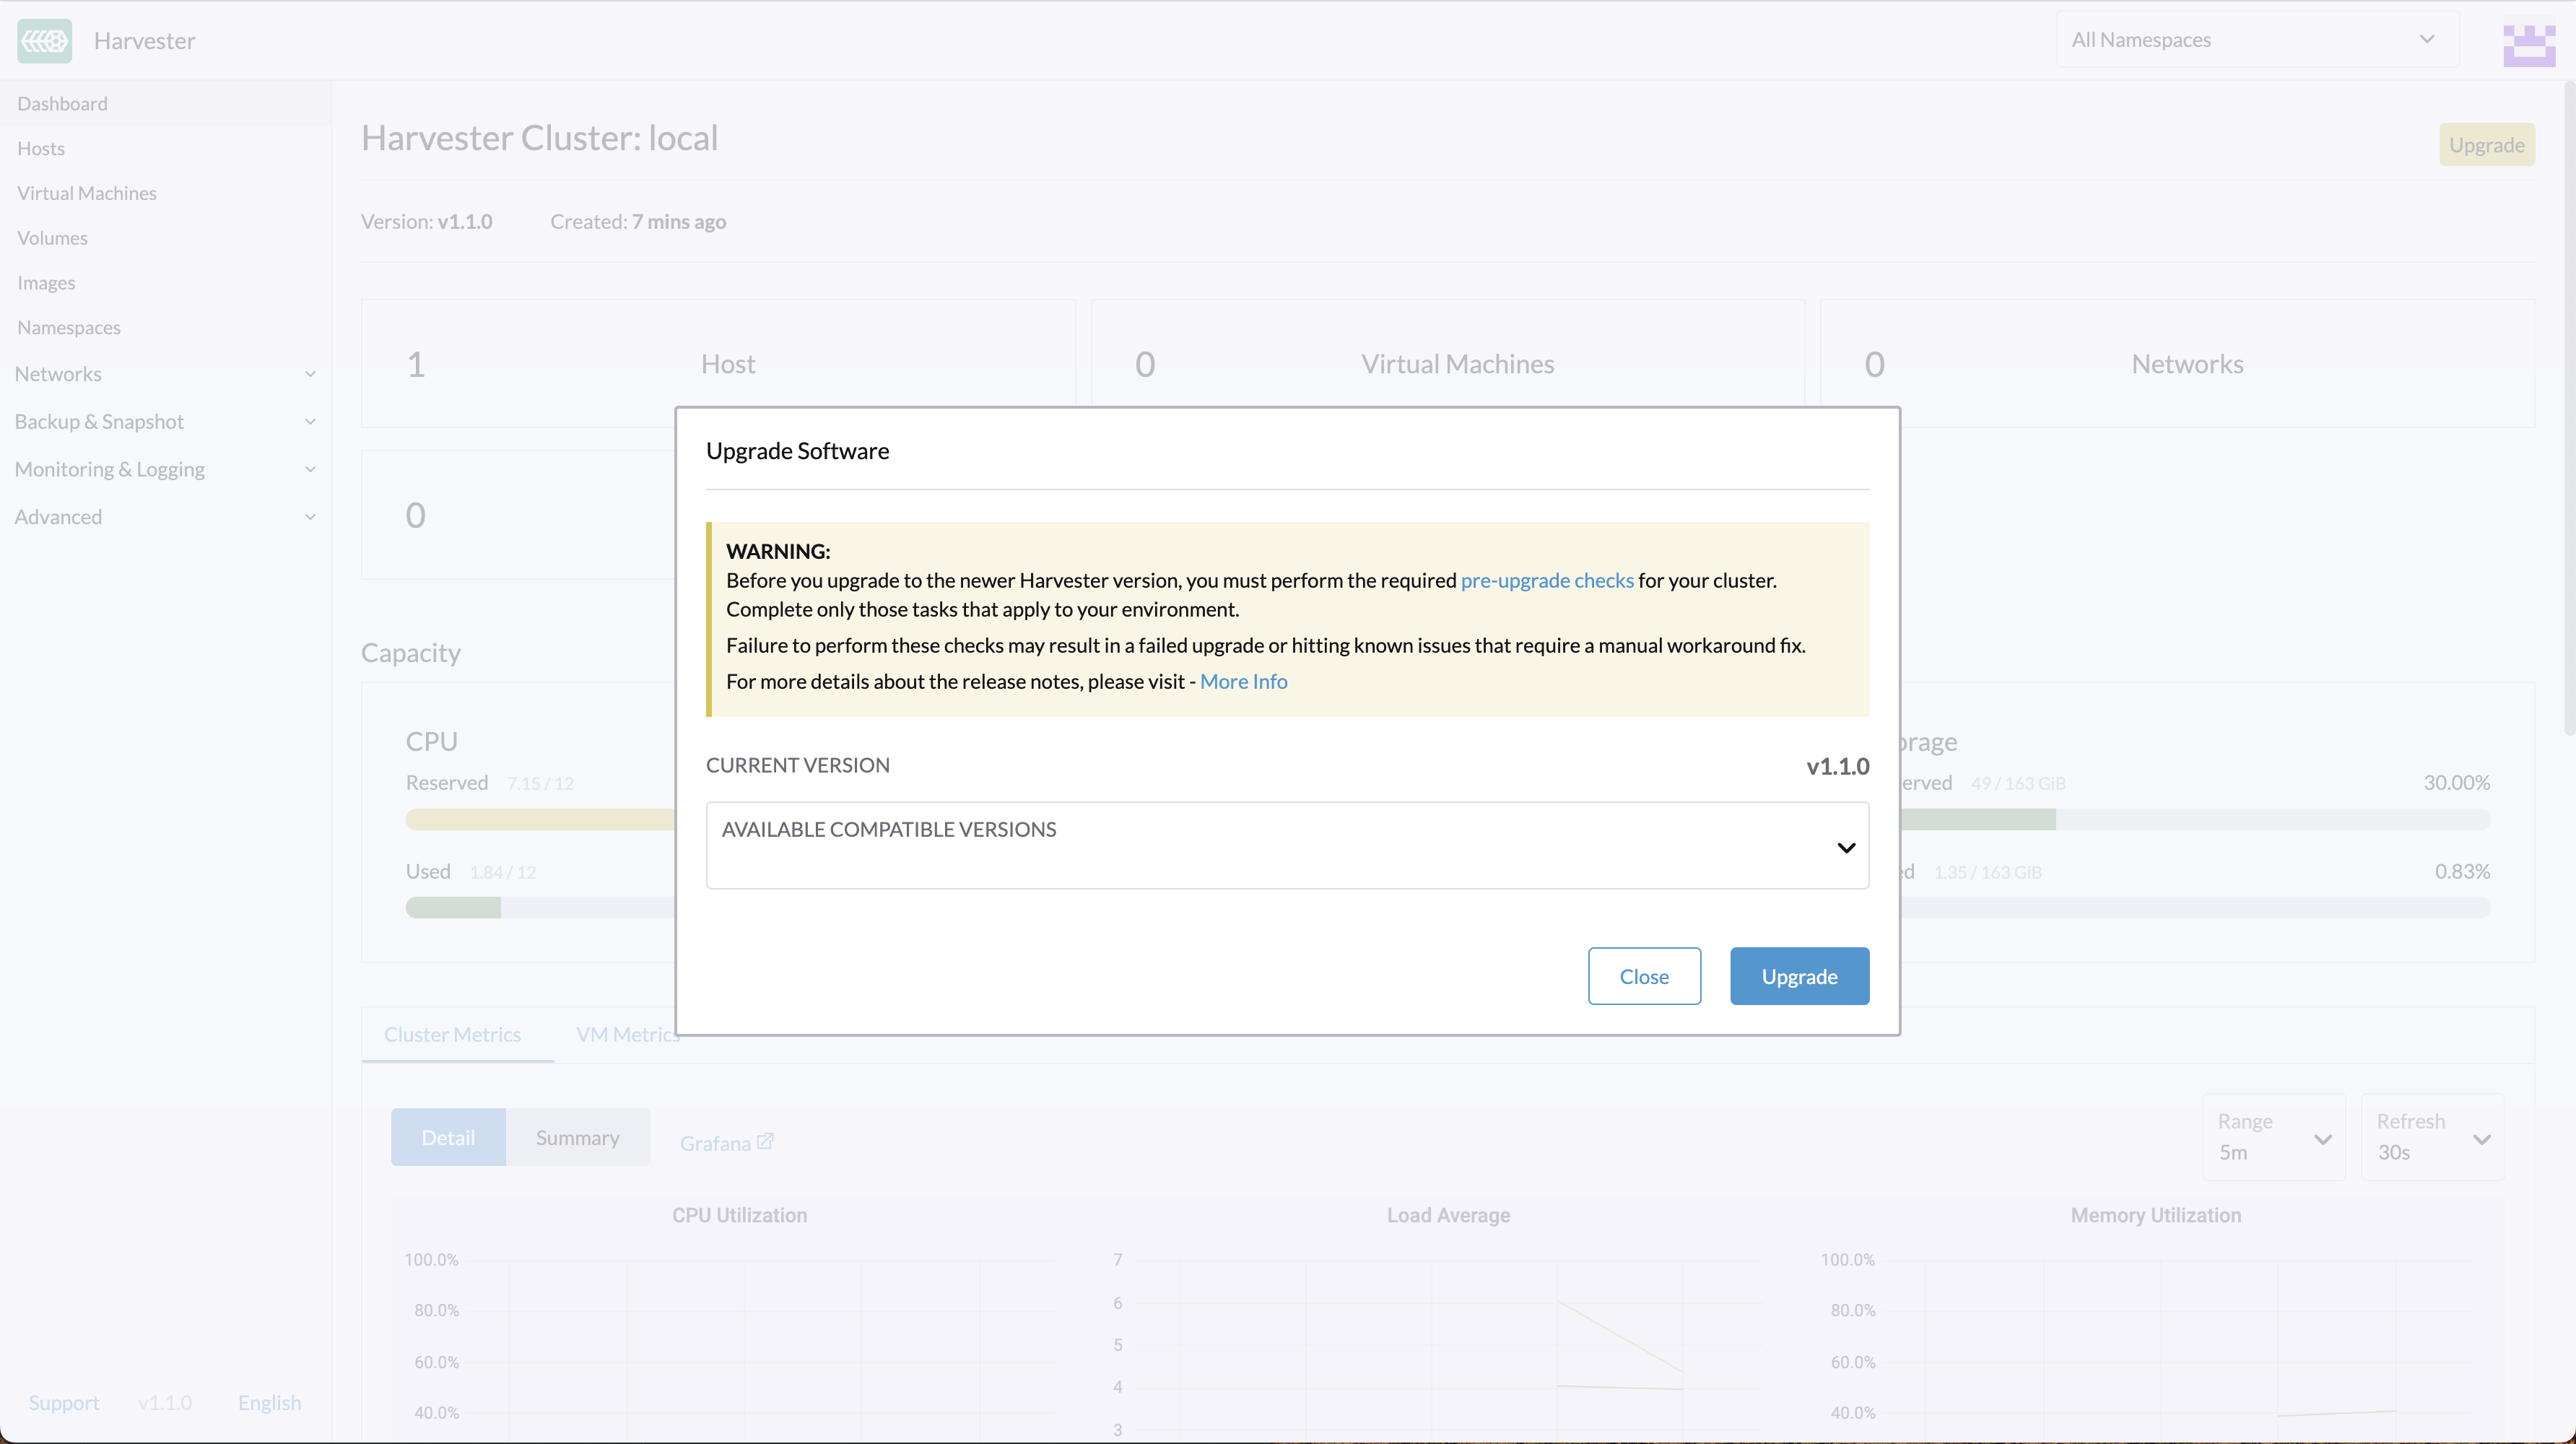Viewport: 2576px width, 1444px height.
Task: Enable the Detail metrics view
Action: coord(448,1136)
